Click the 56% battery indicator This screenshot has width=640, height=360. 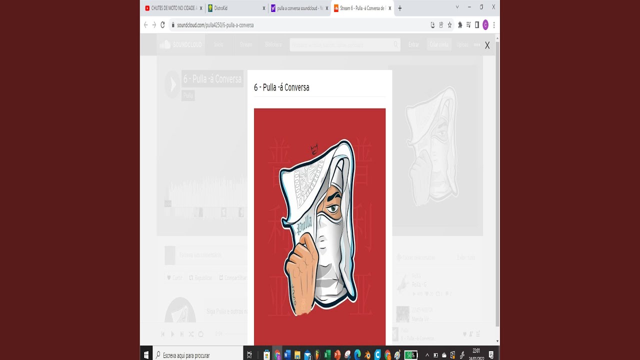(410, 355)
